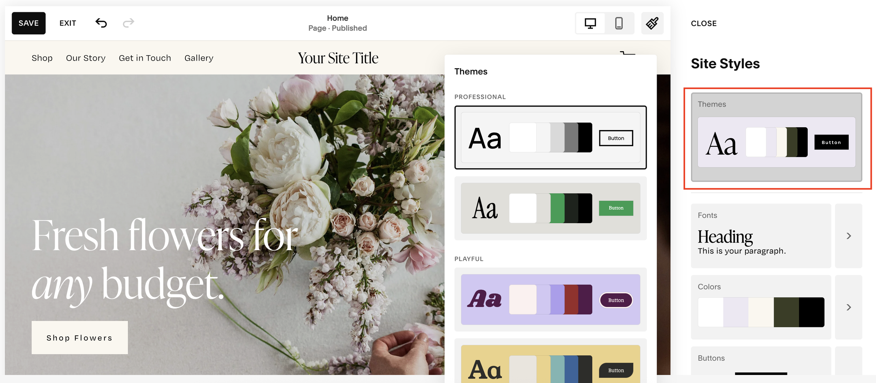Open the Gallery navigation link
This screenshot has width=876, height=383.
[x=199, y=58]
